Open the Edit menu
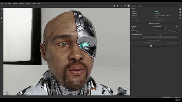Screen dimensions: 182x102 pos(5,3)
